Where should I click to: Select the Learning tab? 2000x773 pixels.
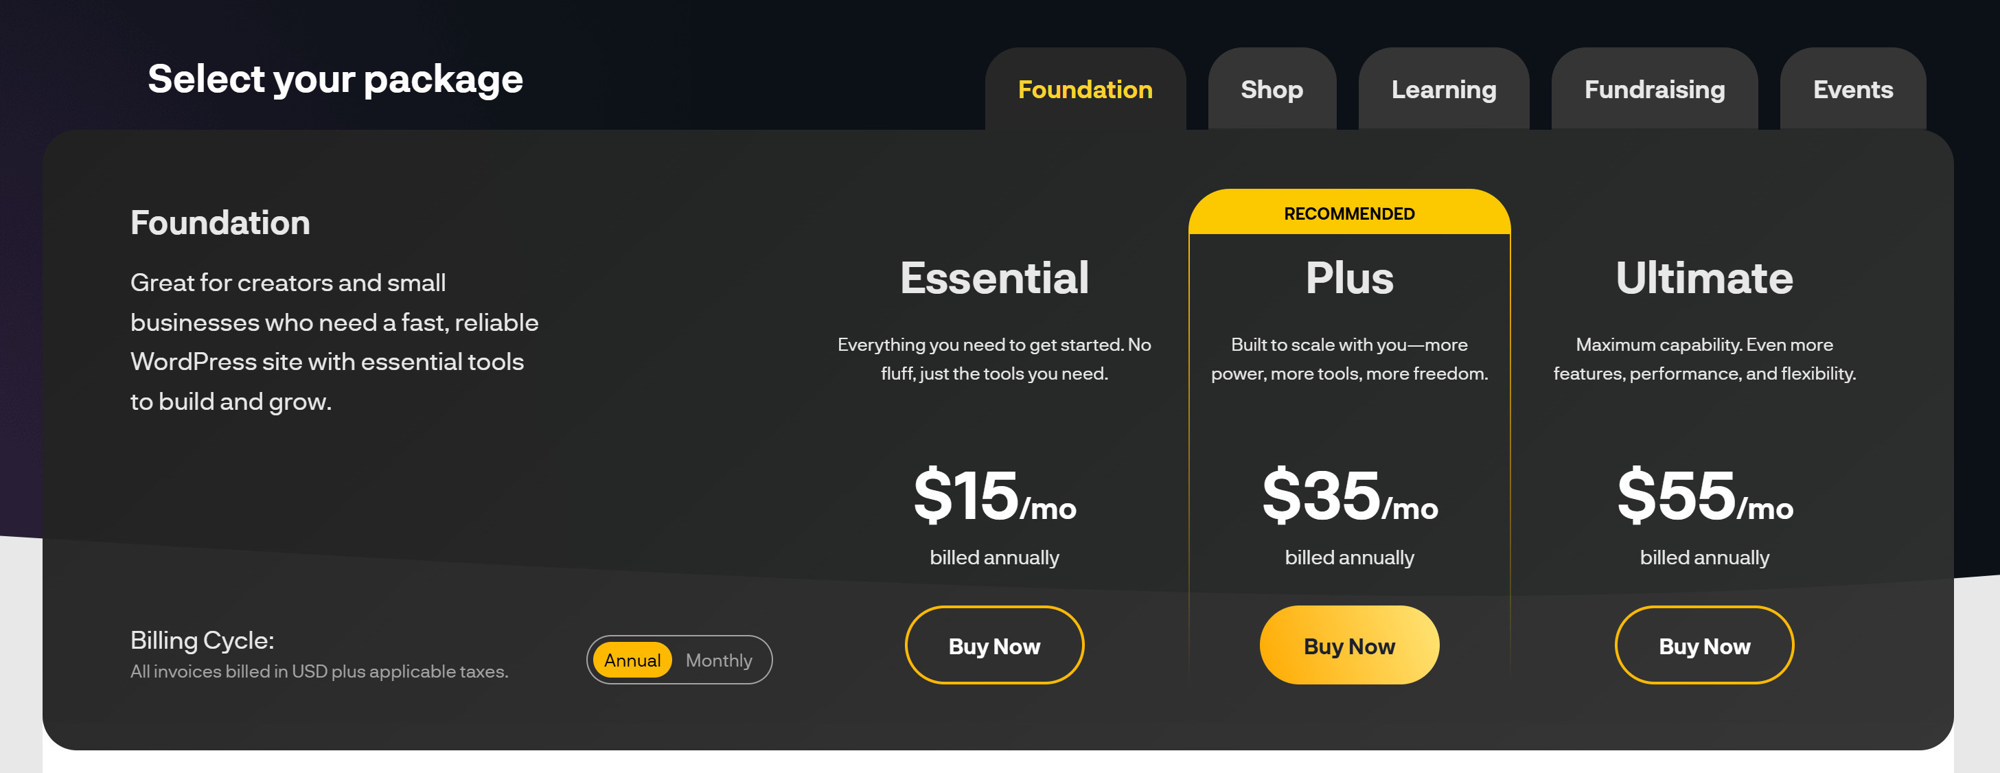click(1443, 90)
